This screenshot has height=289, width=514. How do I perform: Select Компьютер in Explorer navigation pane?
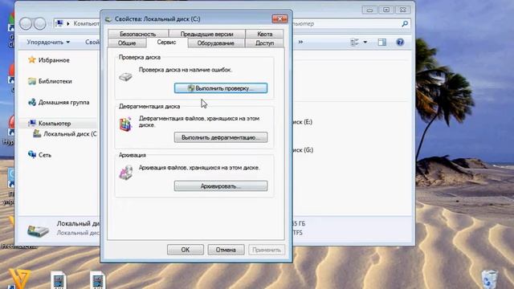click(x=55, y=123)
